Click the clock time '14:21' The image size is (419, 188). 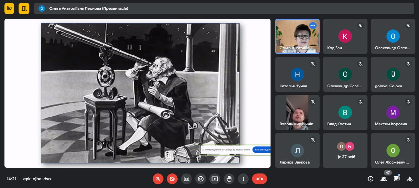pyautogui.click(x=11, y=179)
